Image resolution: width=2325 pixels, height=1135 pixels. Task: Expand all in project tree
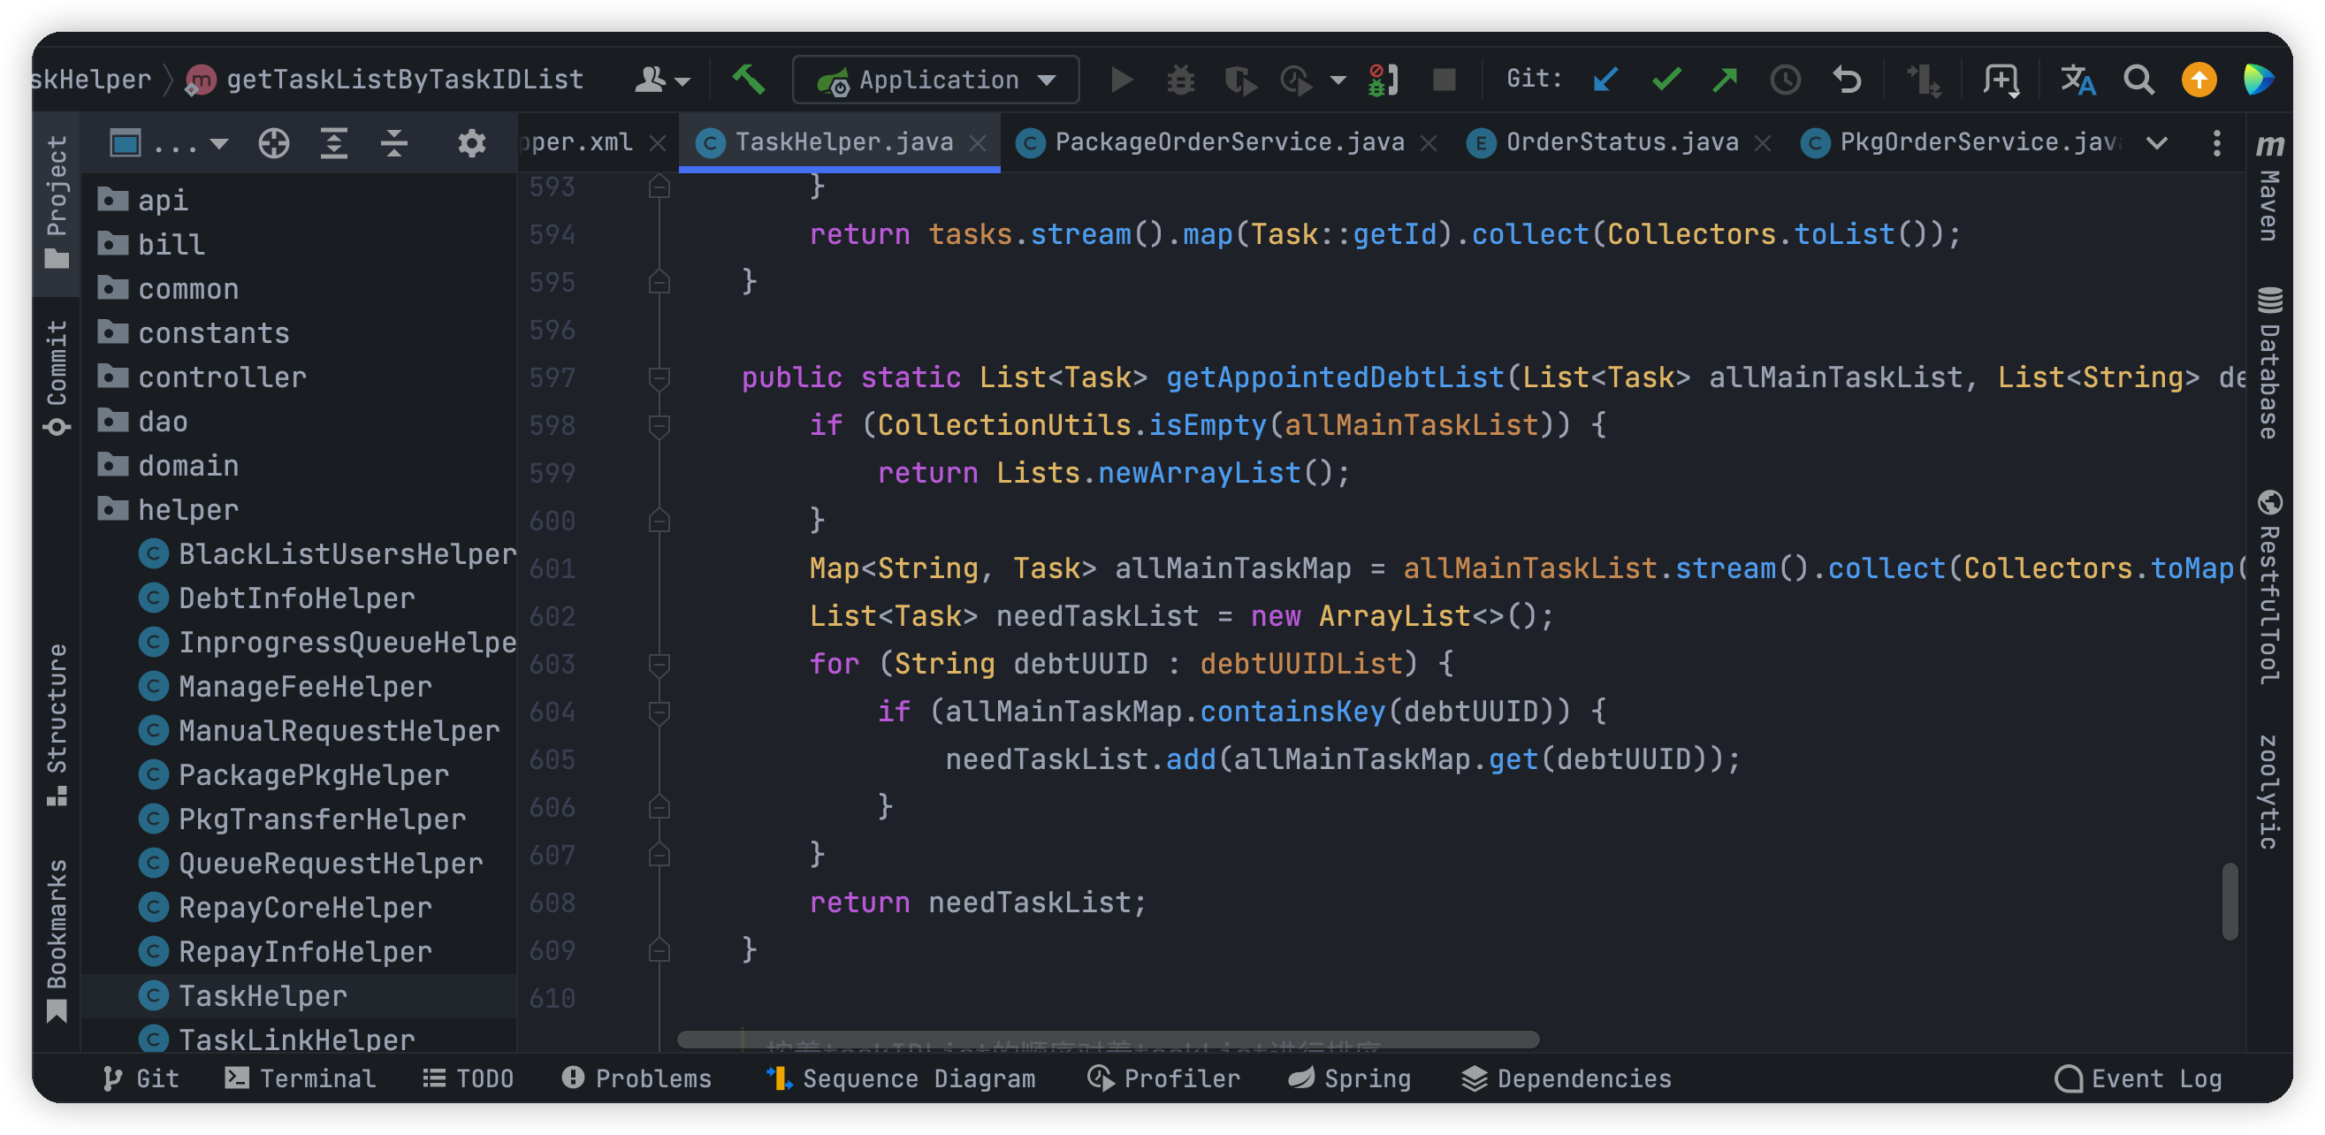[334, 142]
